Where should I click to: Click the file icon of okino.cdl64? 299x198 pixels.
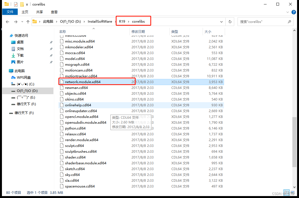tap(61, 99)
